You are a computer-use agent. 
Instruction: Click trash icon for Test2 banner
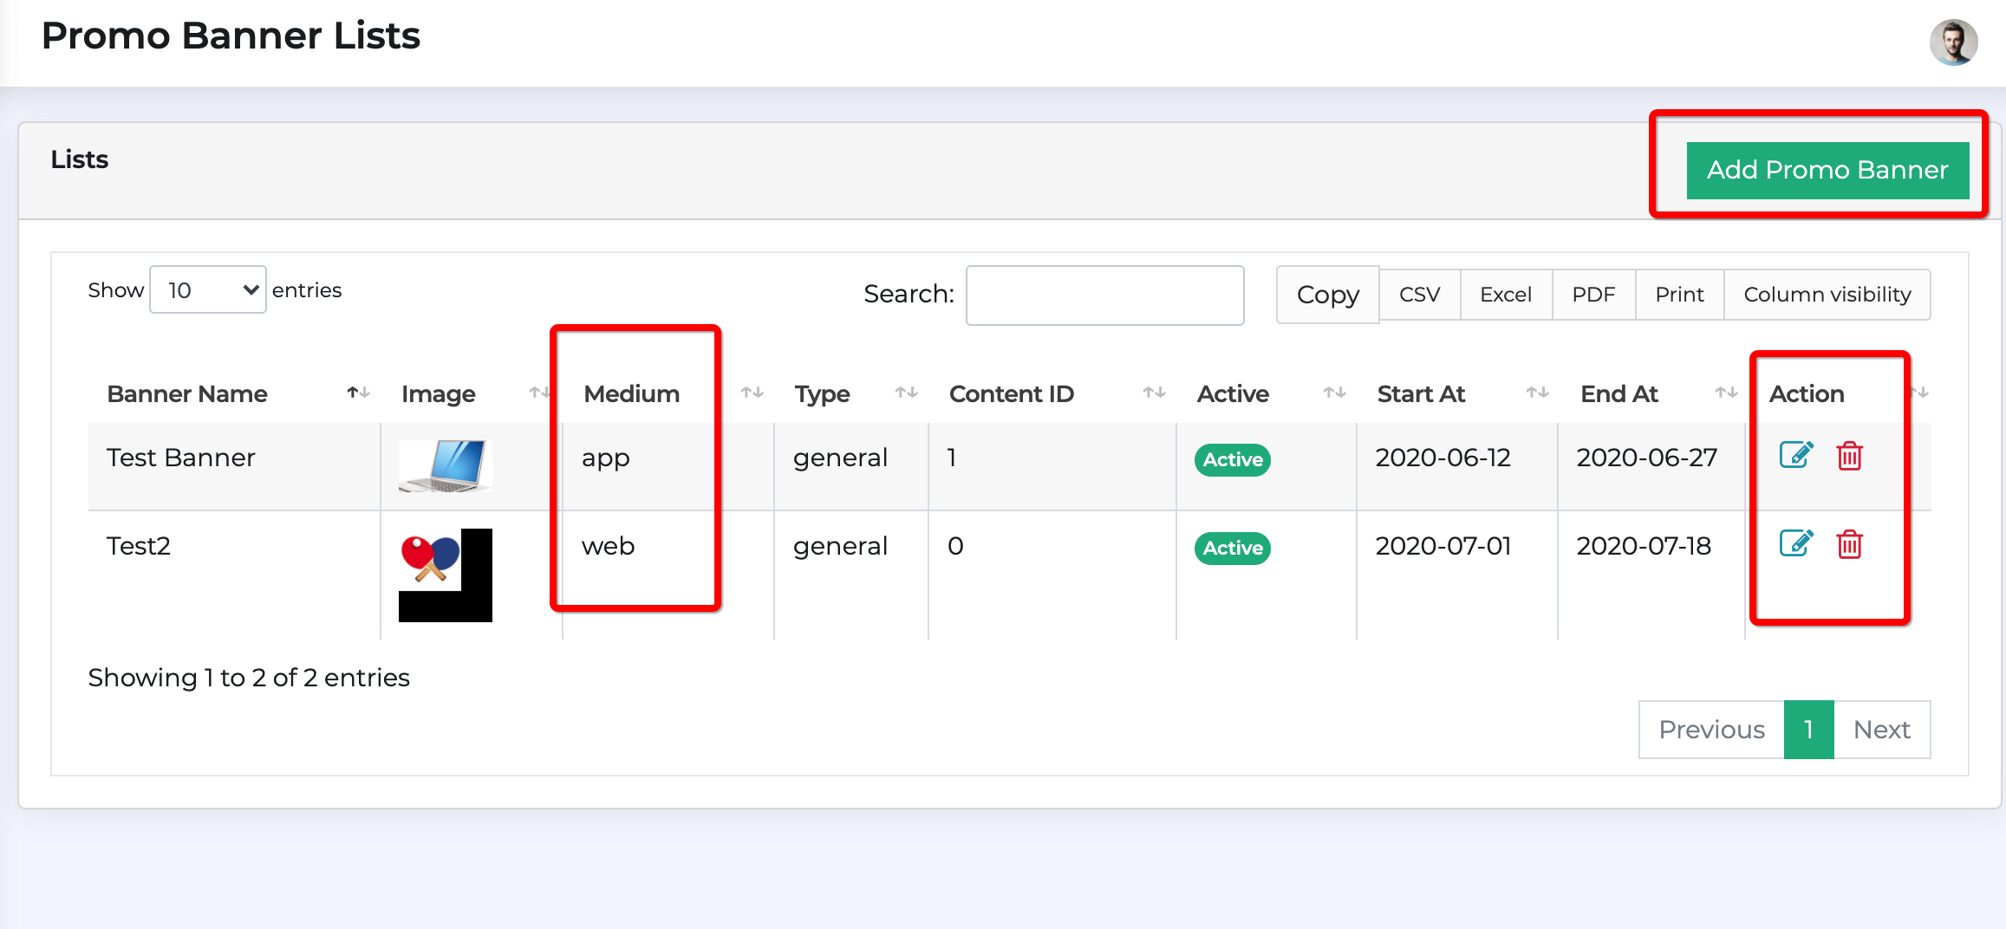(1849, 543)
